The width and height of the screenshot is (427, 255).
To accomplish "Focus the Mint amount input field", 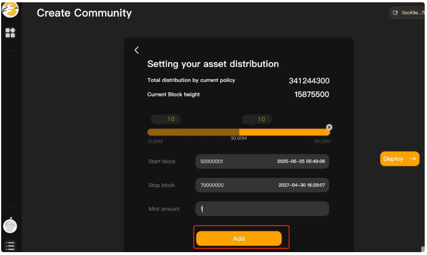I will [262, 209].
